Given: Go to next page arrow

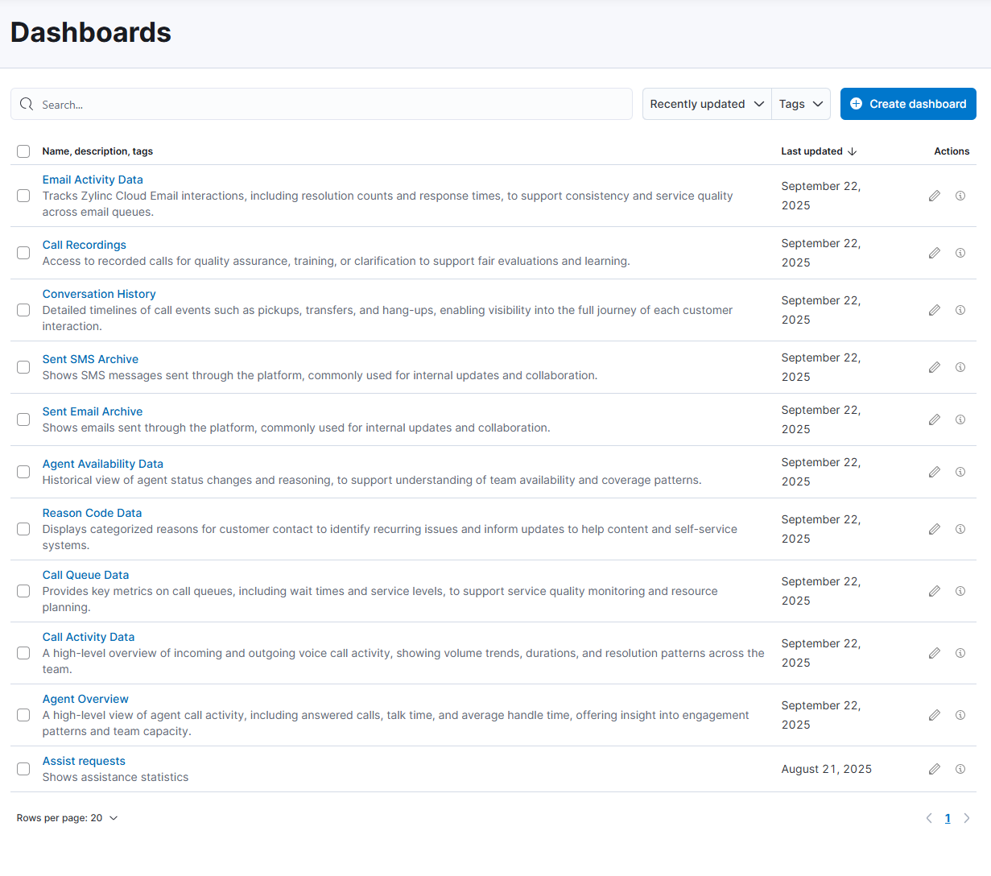Looking at the screenshot, I should click(967, 818).
